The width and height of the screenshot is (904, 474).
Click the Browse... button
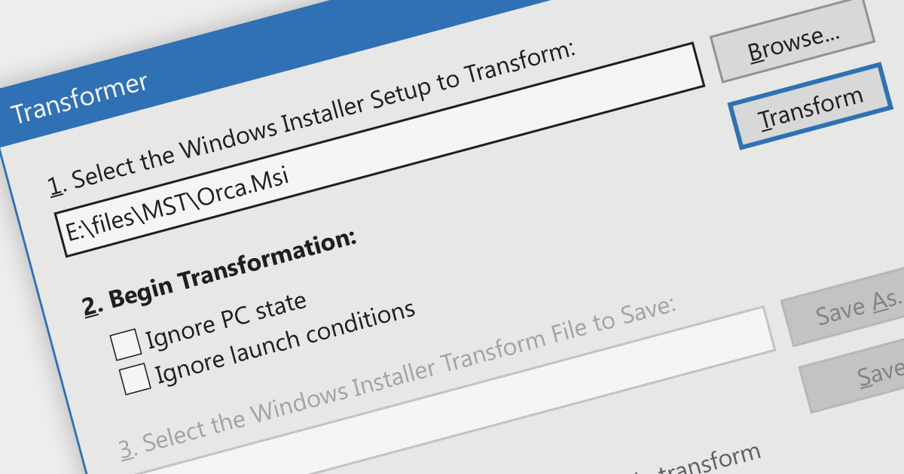click(x=793, y=42)
